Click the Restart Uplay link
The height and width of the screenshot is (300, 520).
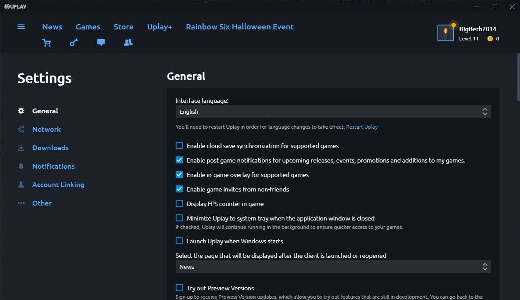click(362, 127)
